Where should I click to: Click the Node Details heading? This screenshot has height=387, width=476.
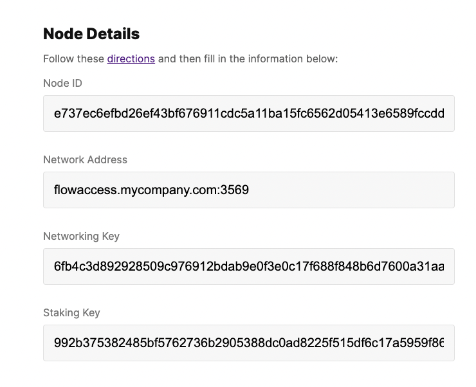(91, 33)
